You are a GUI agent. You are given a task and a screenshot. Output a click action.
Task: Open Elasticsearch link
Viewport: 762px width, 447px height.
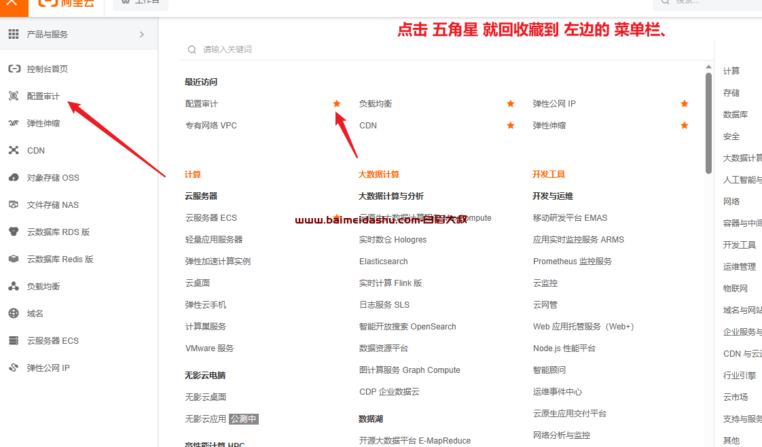click(384, 262)
